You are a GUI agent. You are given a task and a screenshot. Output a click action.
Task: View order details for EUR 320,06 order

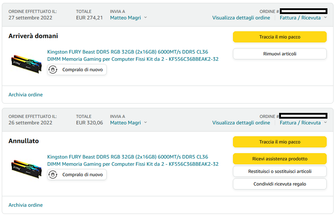pos(241,123)
